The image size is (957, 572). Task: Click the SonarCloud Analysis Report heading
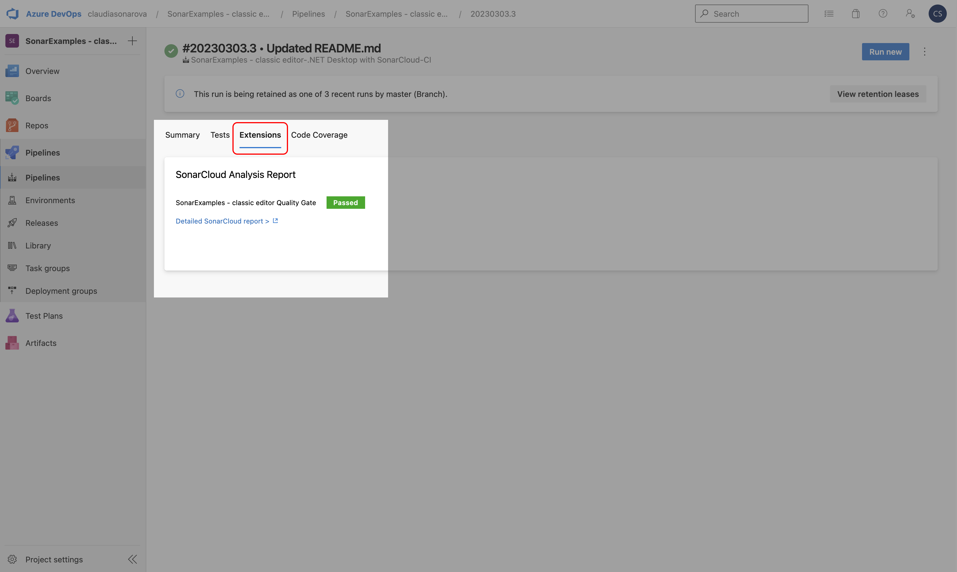(236, 175)
